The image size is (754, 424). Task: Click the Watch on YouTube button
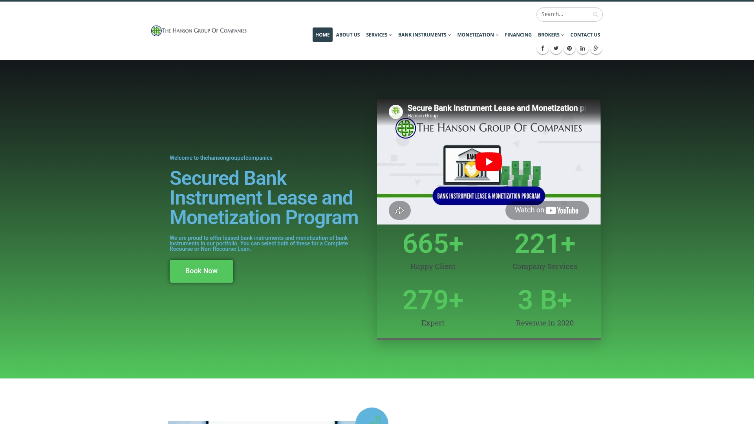(x=547, y=210)
